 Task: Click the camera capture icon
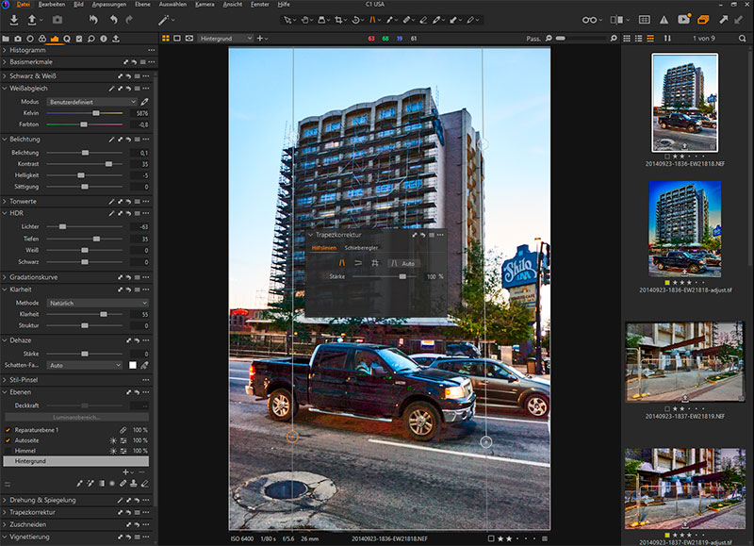pyautogui.click(x=57, y=20)
